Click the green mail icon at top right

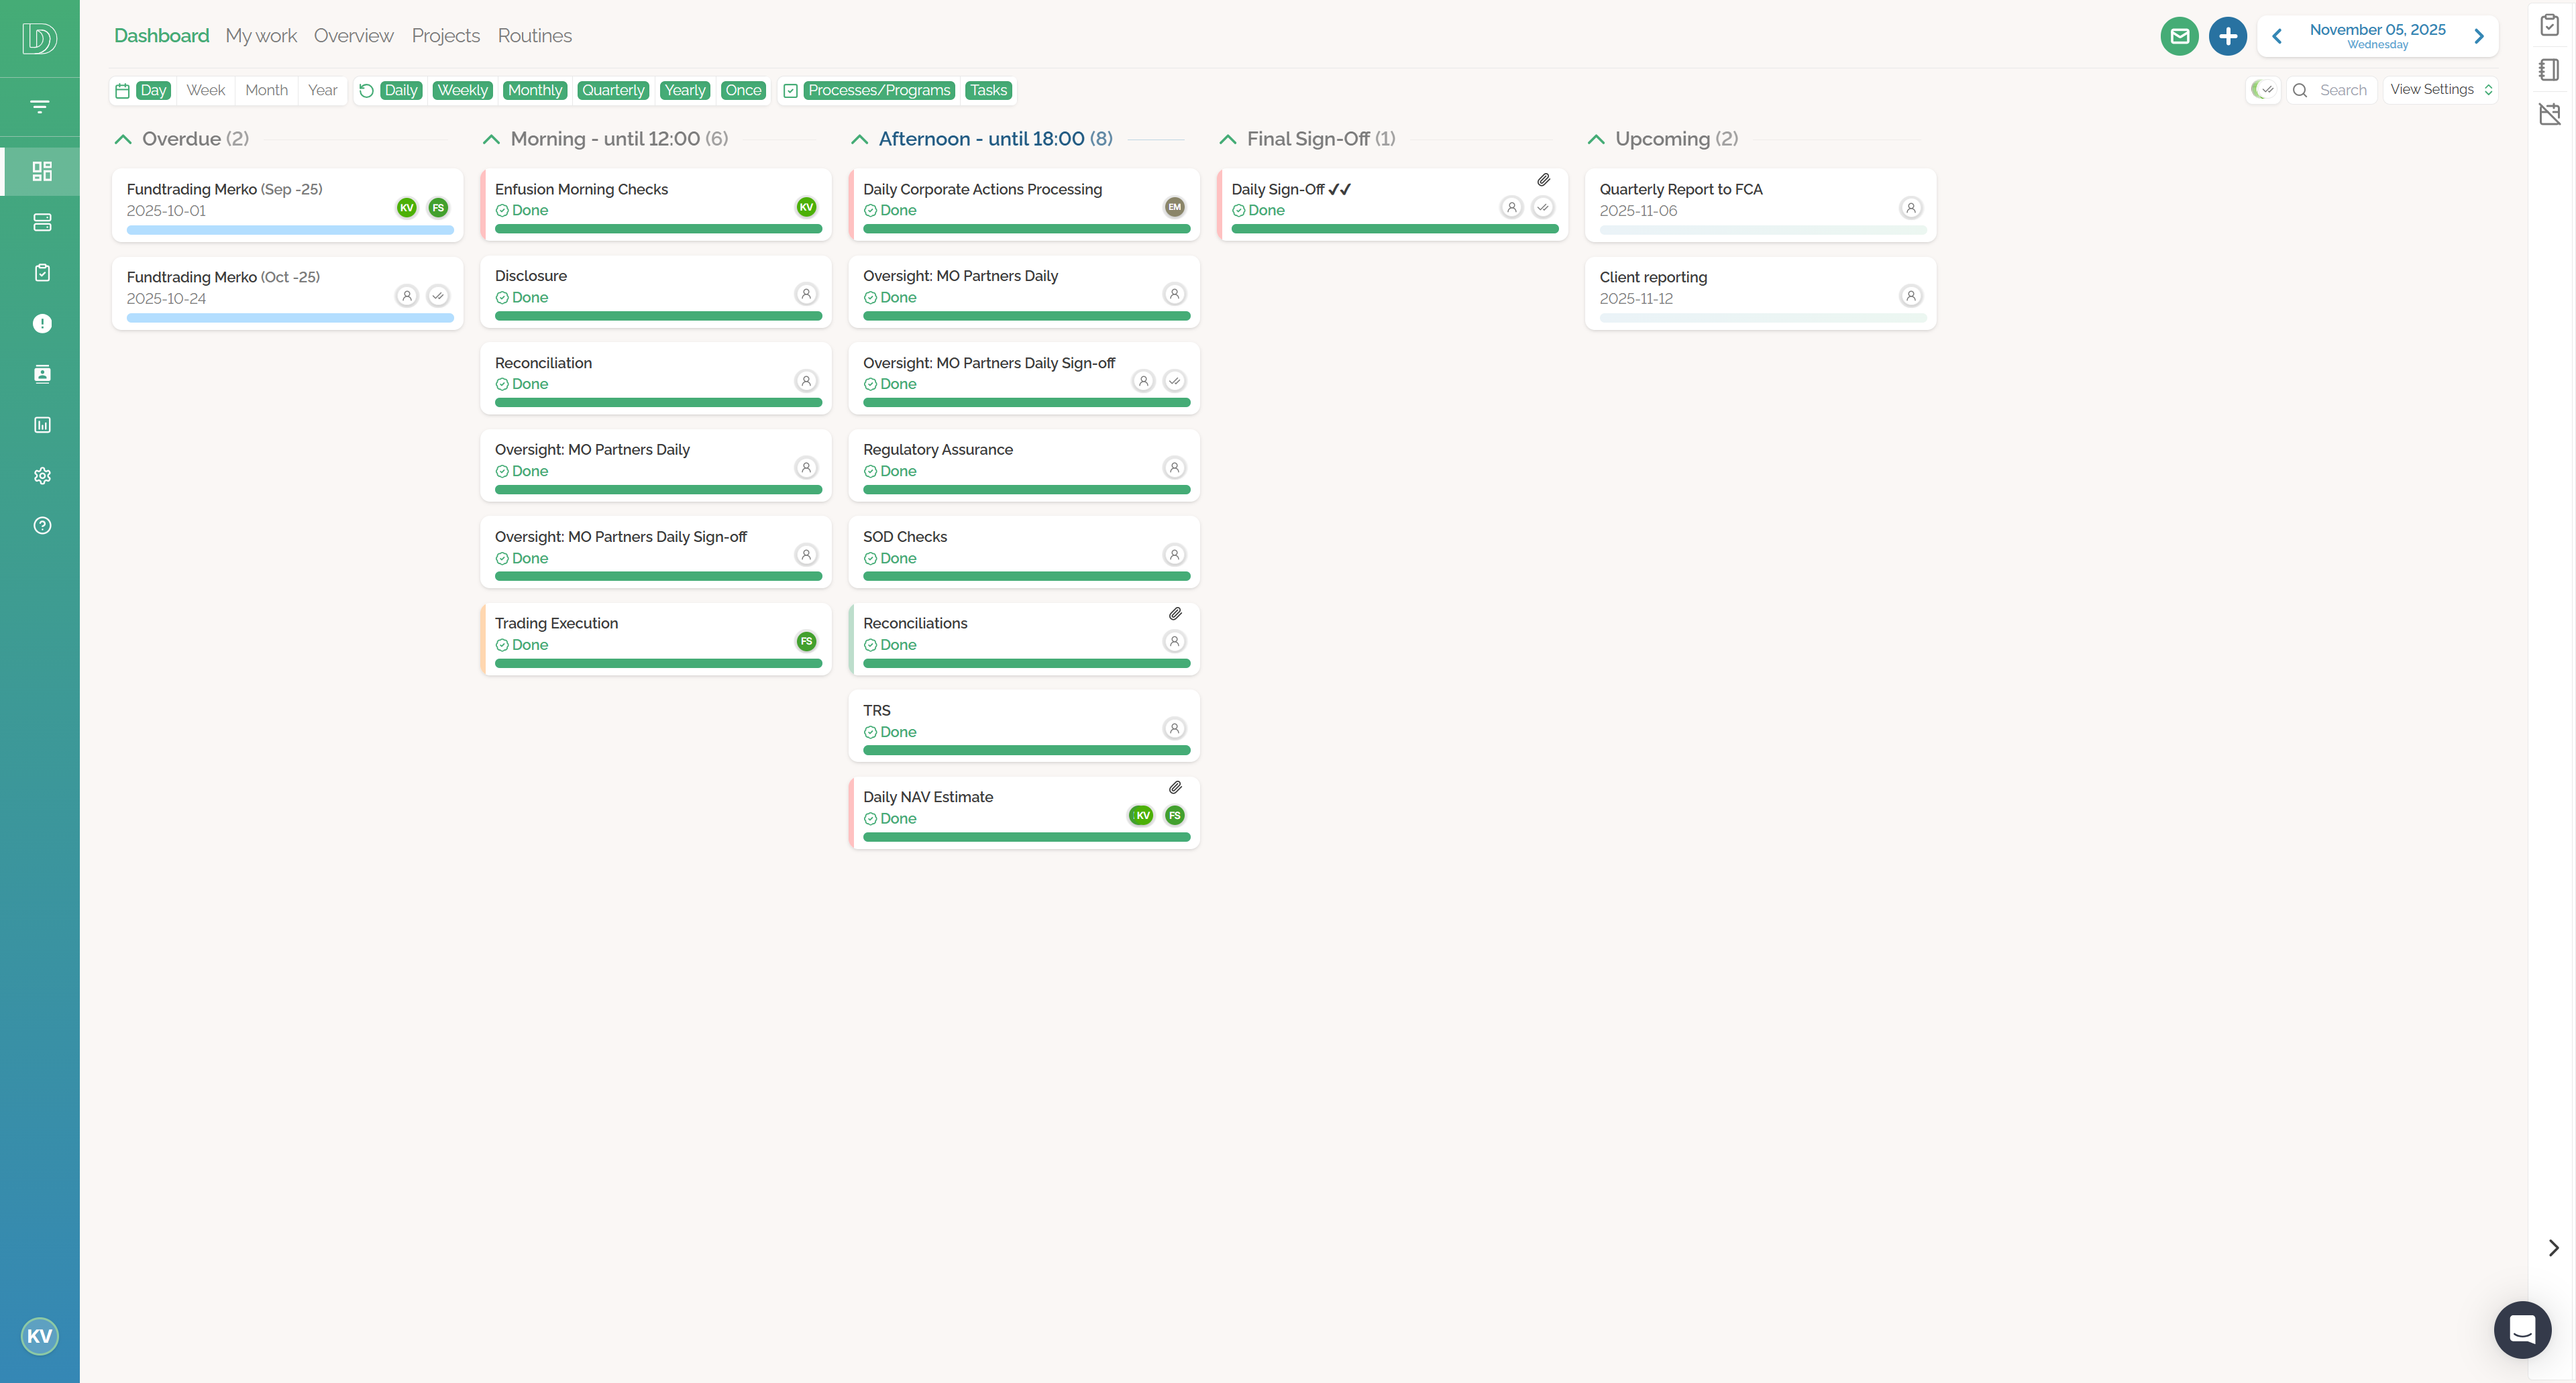coord(2180,35)
